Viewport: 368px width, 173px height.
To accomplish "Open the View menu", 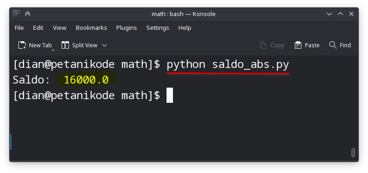I will pos(59,28).
